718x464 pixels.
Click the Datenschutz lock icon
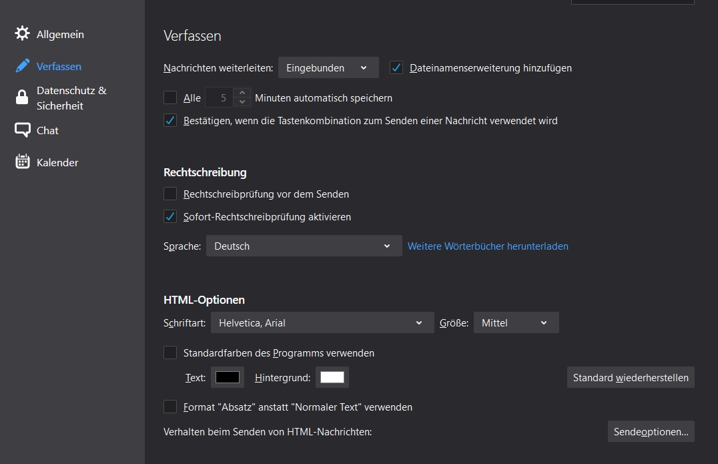(x=22, y=97)
